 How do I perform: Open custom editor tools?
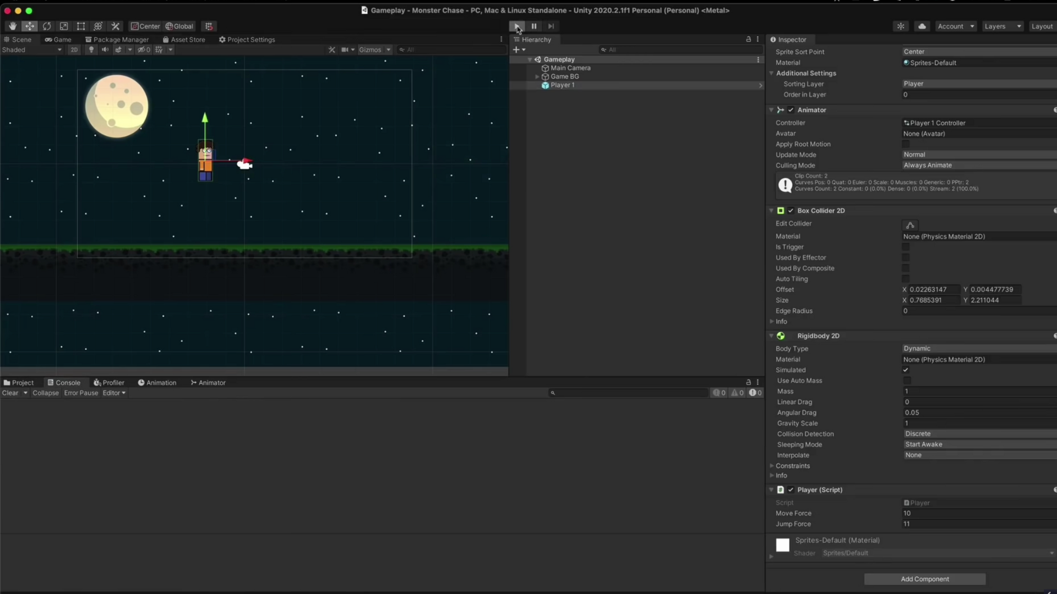point(115,26)
